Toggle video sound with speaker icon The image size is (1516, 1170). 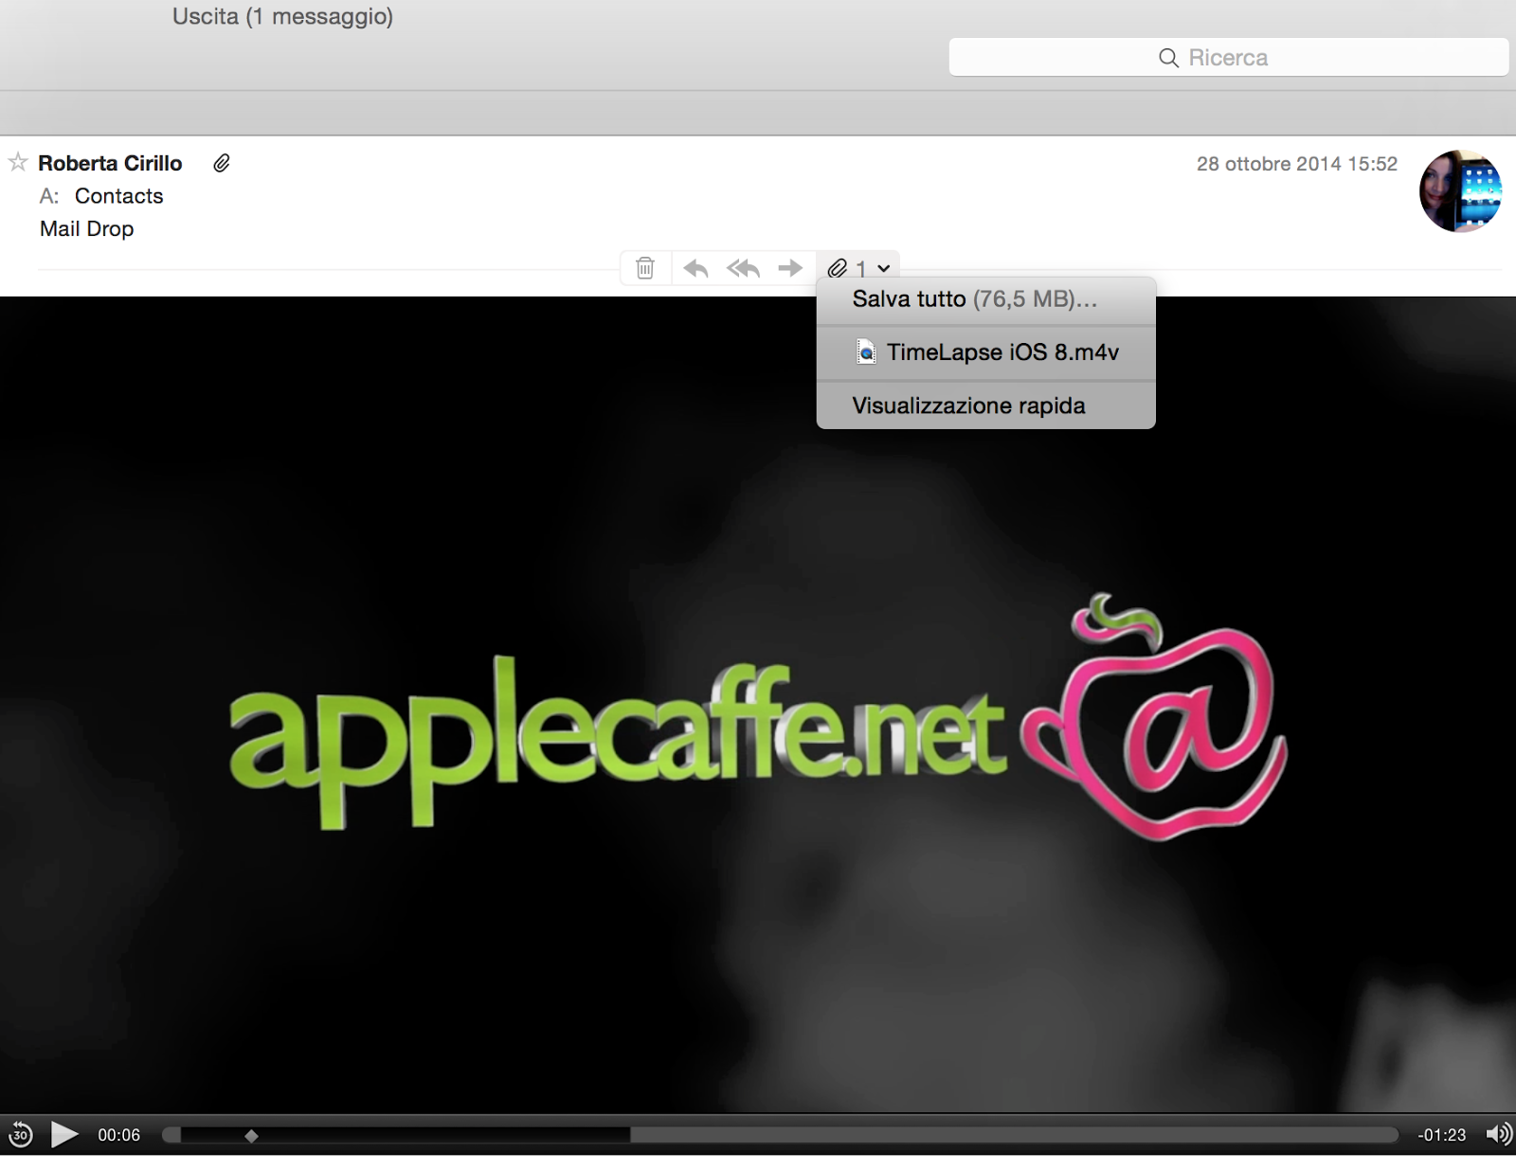click(x=1498, y=1134)
